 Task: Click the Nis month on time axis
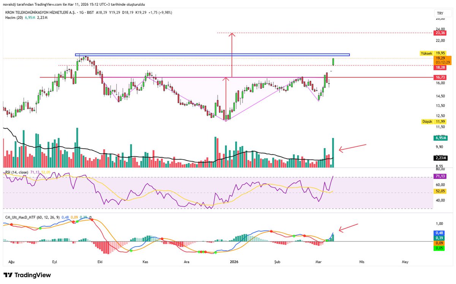click(x=362, y=262)
